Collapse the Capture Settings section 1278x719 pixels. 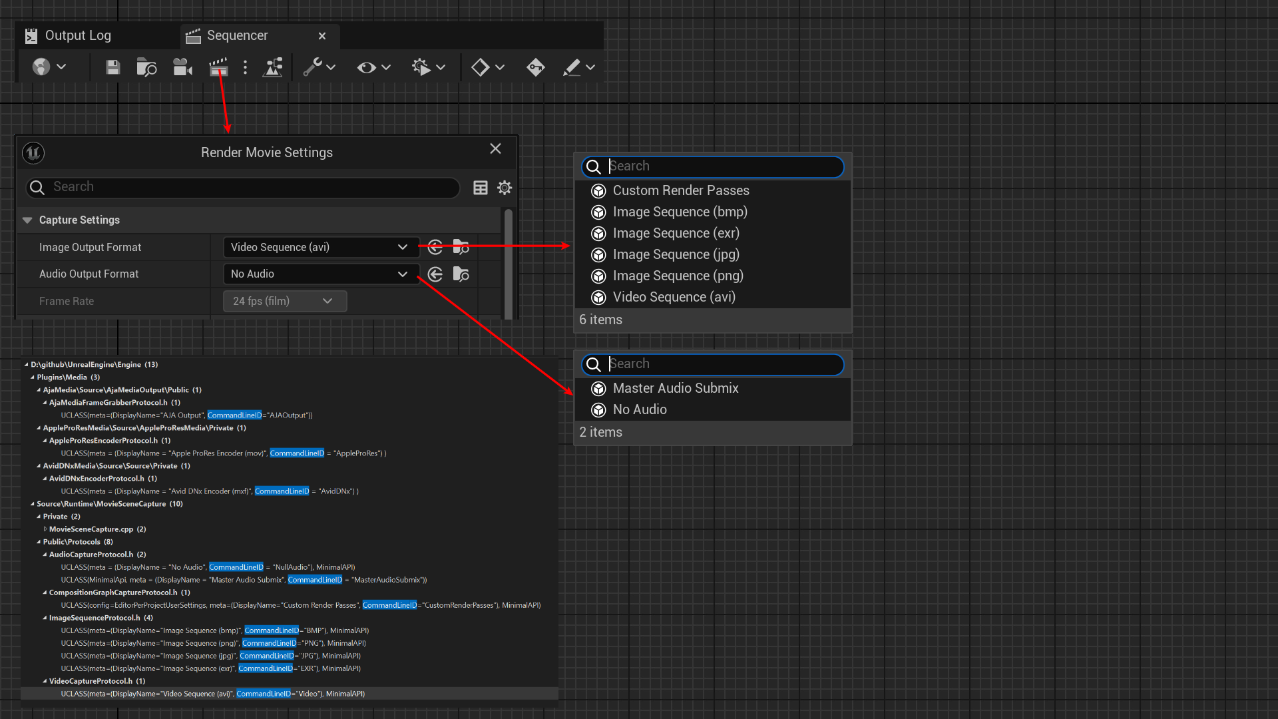[x=27, y=220]
